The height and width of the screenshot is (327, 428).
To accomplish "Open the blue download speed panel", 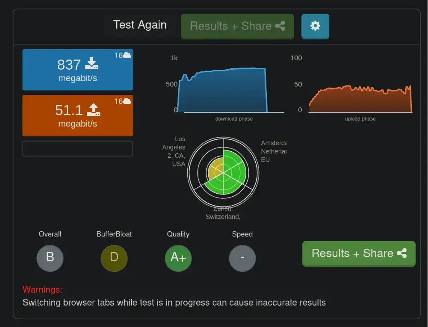I will [77, 70].
